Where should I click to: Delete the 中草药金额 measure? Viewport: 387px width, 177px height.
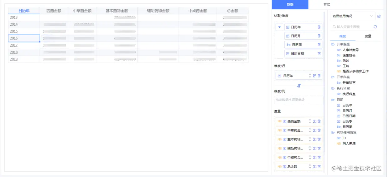(319, 130)
